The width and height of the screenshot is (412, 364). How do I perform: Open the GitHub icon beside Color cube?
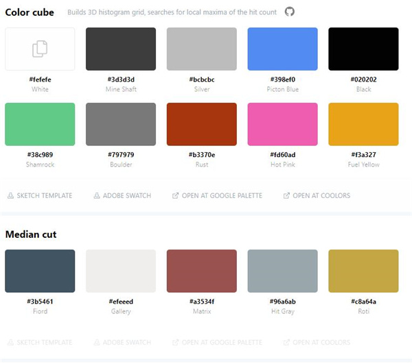click(x=290, y=12)
